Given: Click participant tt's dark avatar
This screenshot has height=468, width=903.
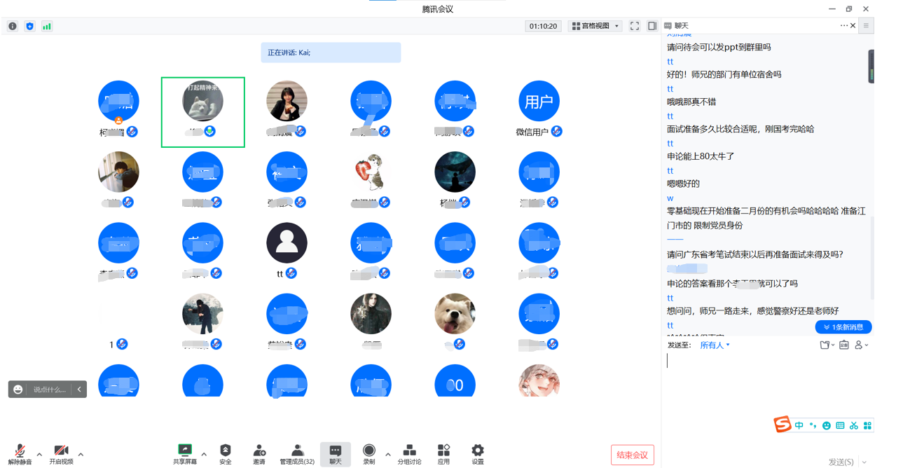Looking at the screenshot, I should pos(287,243).
